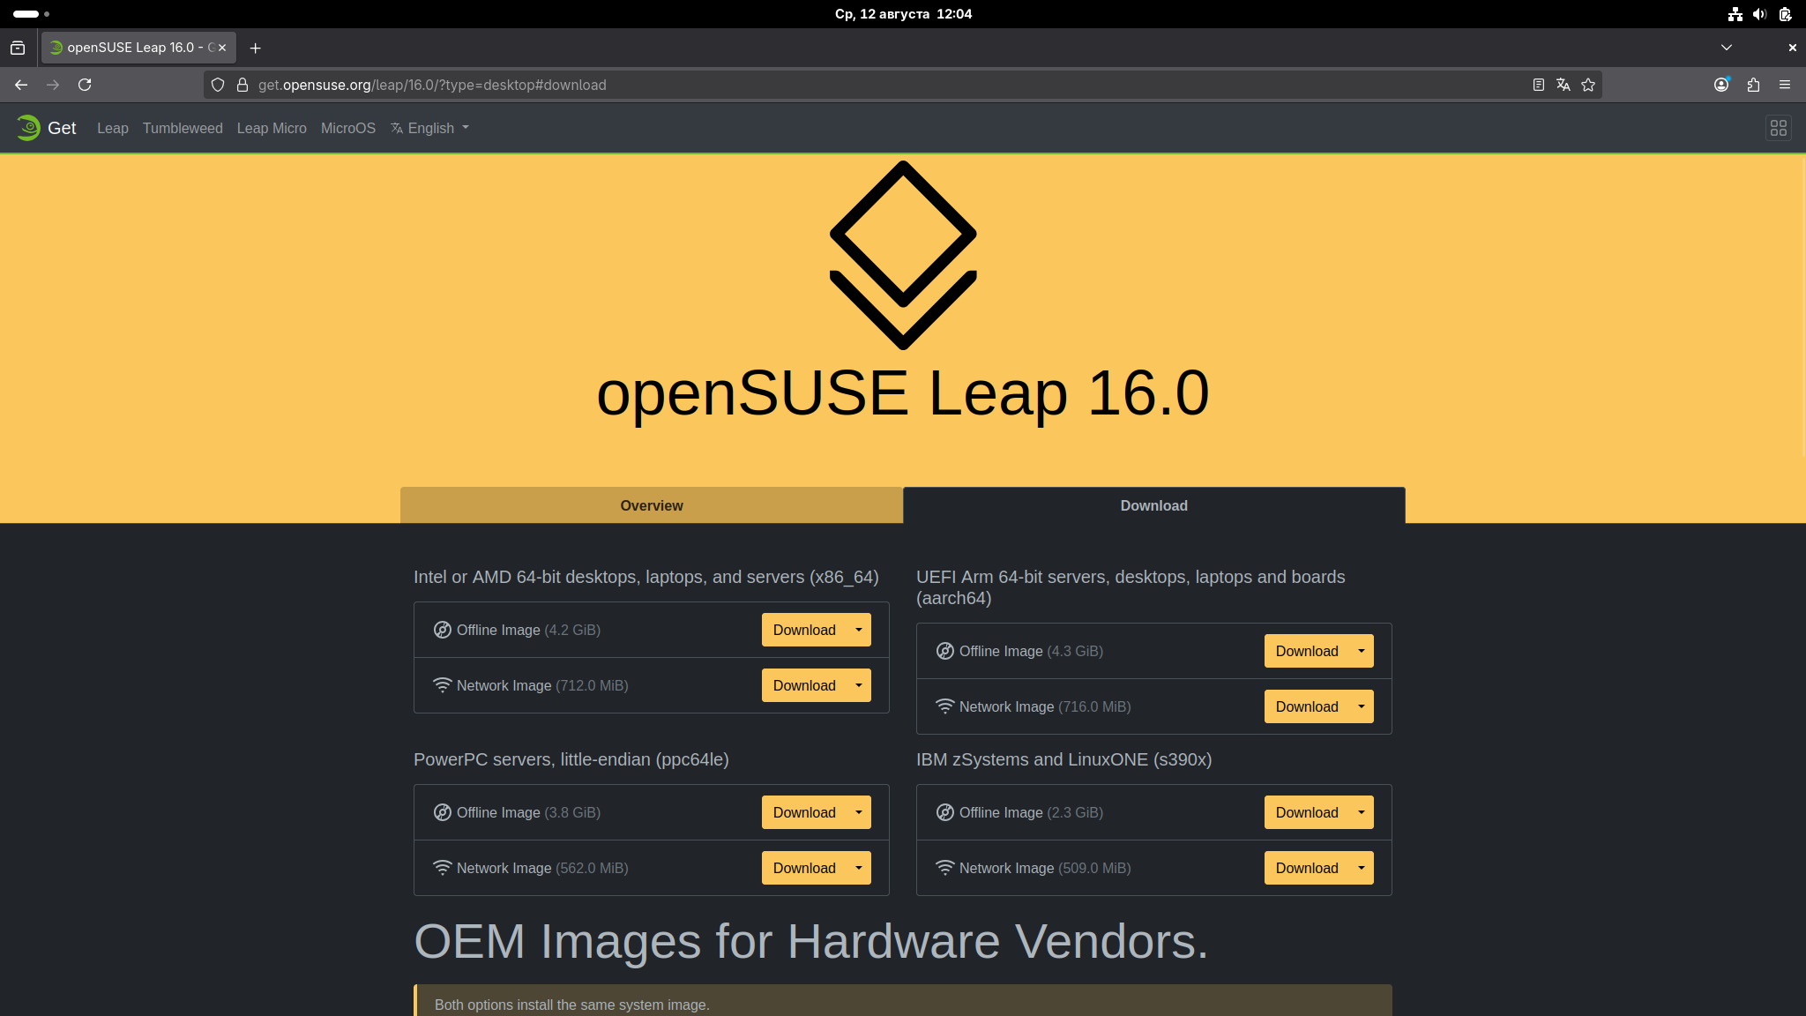This screenshot has height=1016, width=1806.
Task: Switch to the Overview tab
Action: (x=652, y=505)
